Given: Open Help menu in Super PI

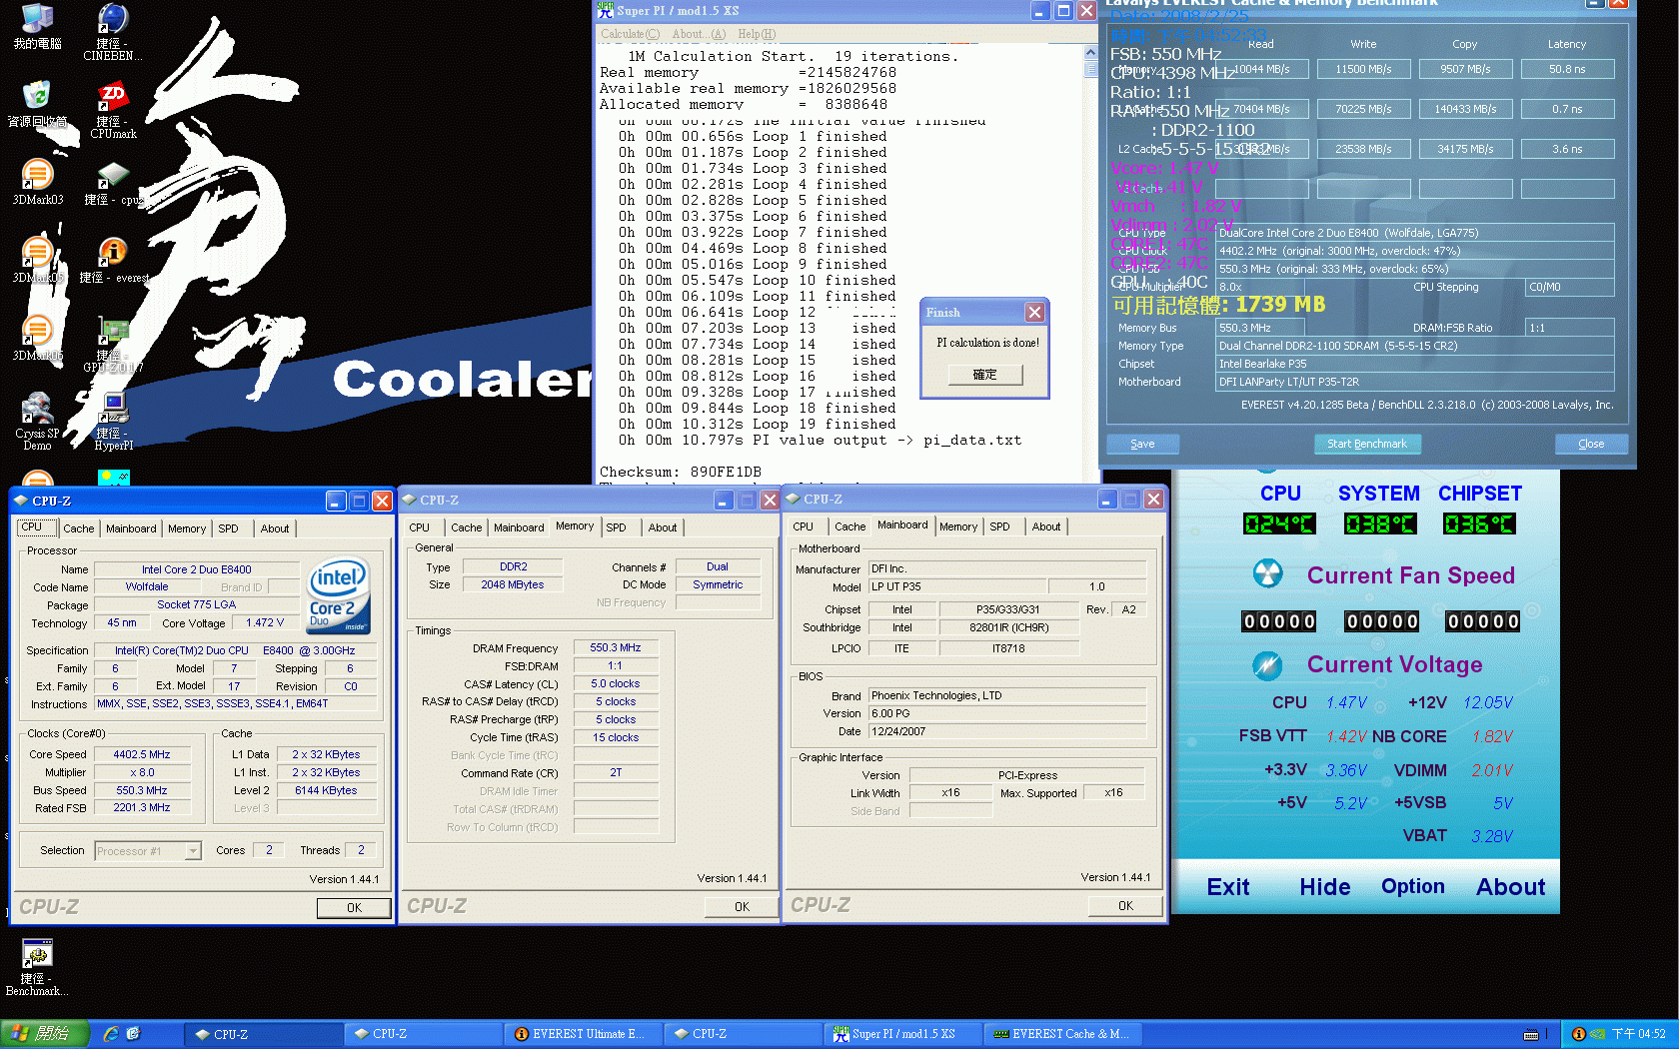Looking at the screenshot, I should click(x=757, y=34).
